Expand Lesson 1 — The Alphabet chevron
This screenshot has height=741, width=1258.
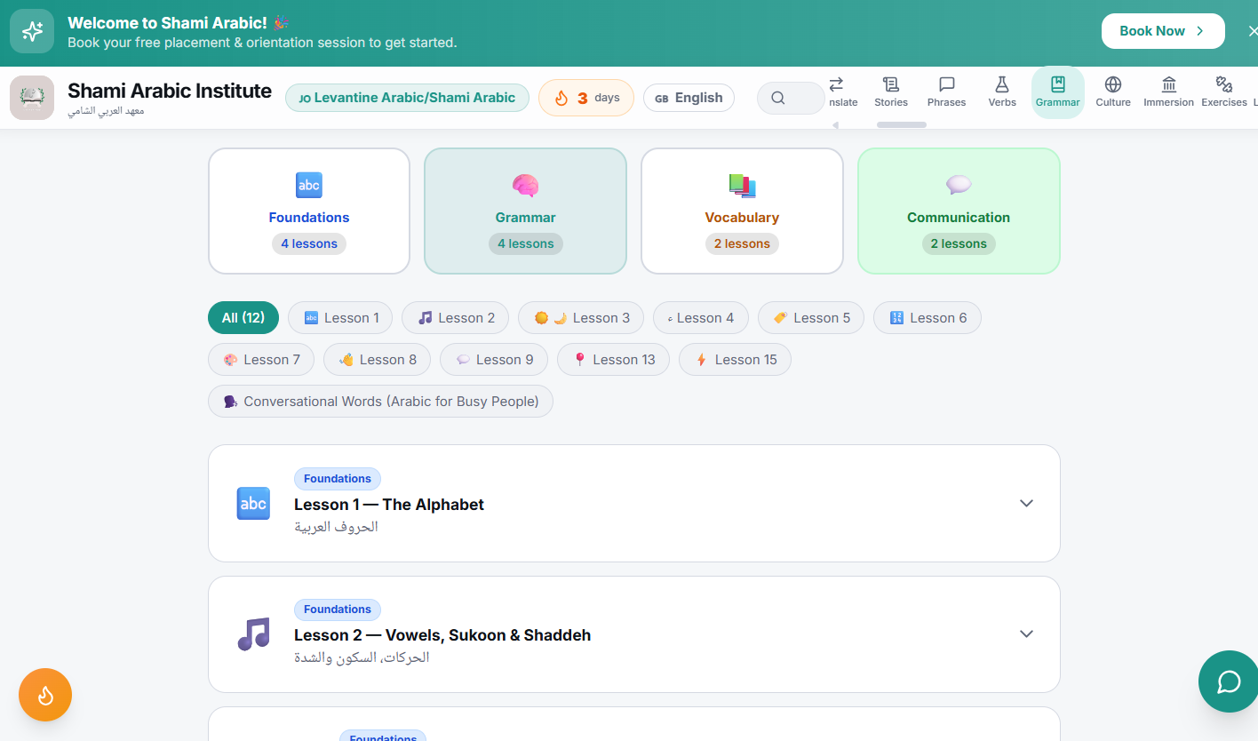[1026, 503]
